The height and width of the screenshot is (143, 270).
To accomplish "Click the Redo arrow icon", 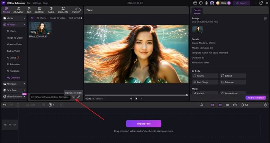I will 11,105.
